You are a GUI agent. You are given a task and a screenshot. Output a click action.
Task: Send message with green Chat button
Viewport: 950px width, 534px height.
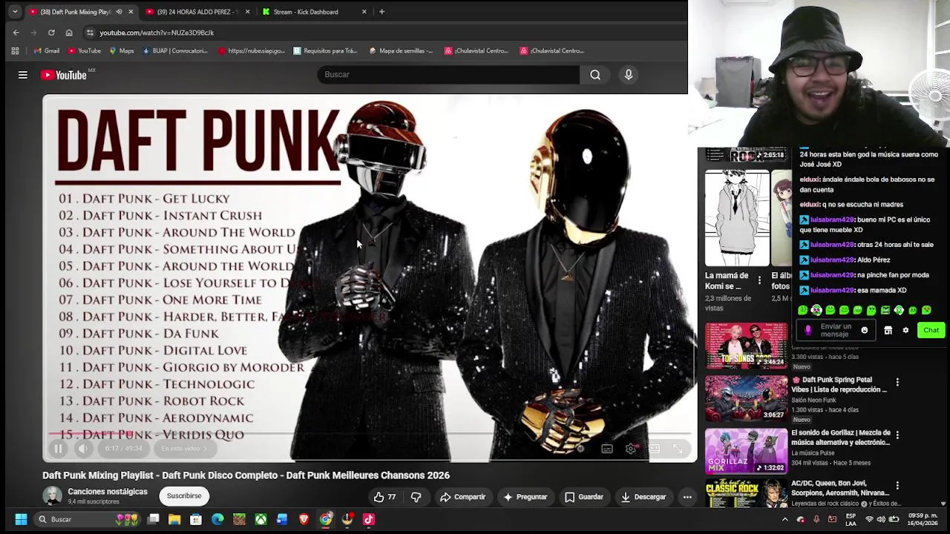pos(931,331)
